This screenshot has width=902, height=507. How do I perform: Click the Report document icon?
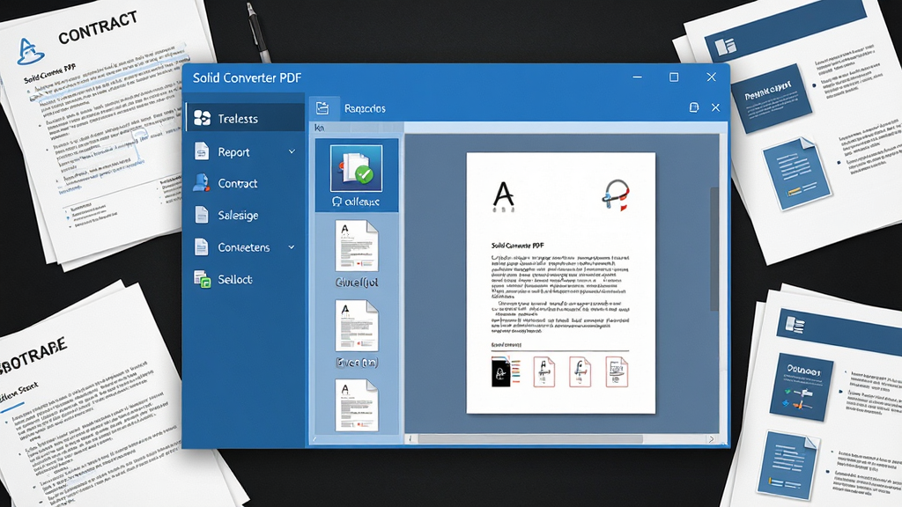pyautogui.click(x=202, y=151)
